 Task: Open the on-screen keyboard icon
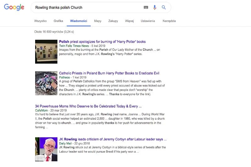tap(146, 7)
